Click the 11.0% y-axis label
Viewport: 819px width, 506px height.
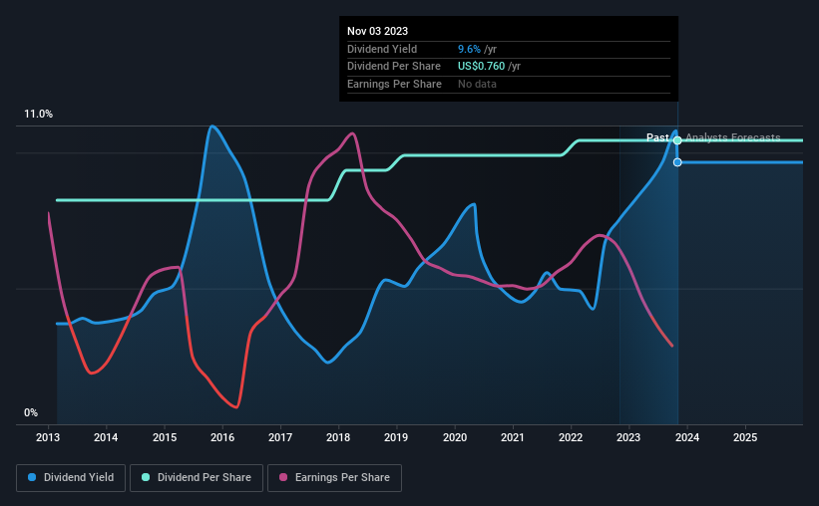tap(39, 115)
